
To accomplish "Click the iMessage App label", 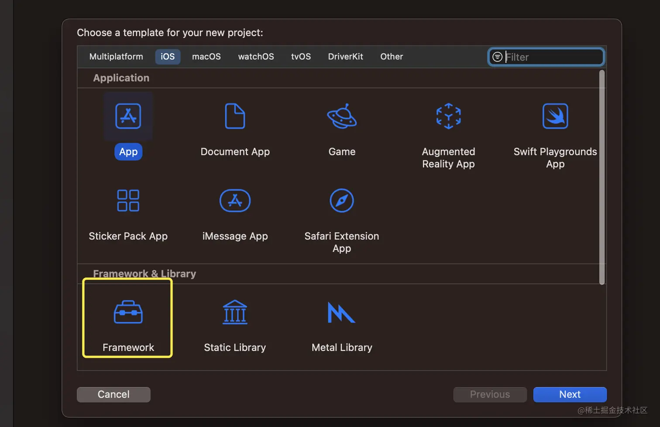I will 235,236.
